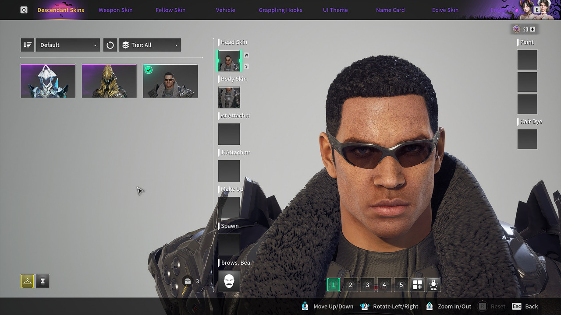Click the plus icon beside currency 20

pyautogui.click(x=533, y=29)
